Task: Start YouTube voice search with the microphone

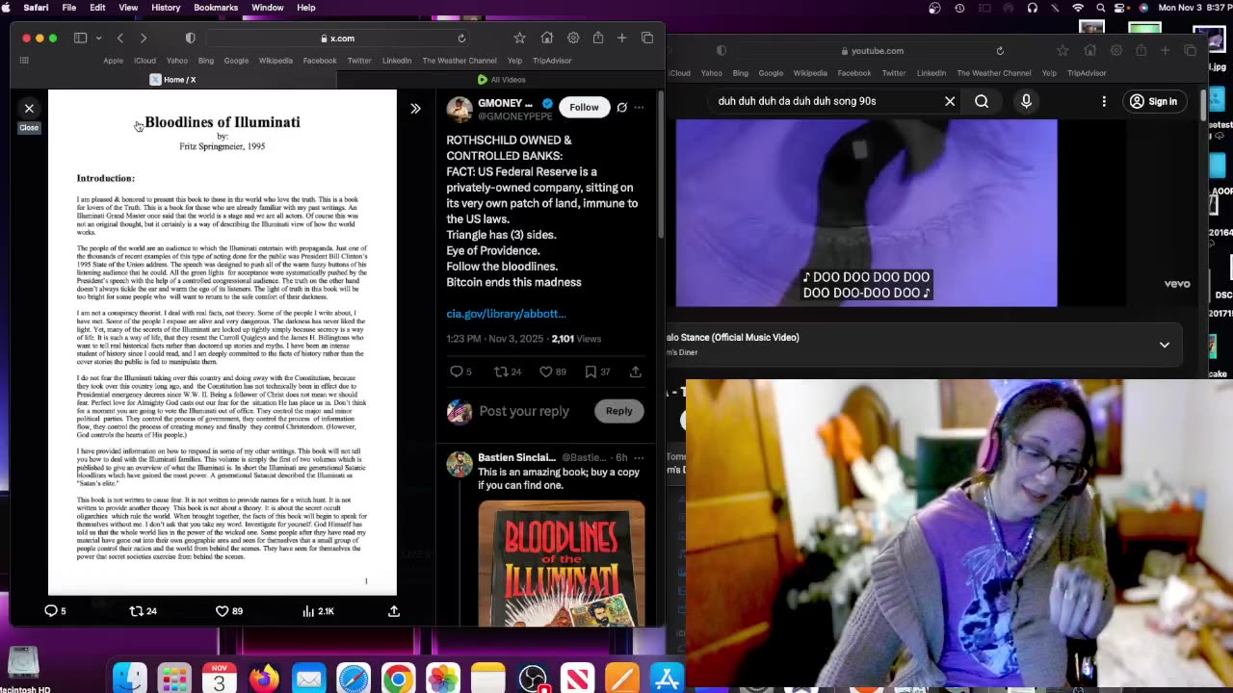Action: [1026, 101]
